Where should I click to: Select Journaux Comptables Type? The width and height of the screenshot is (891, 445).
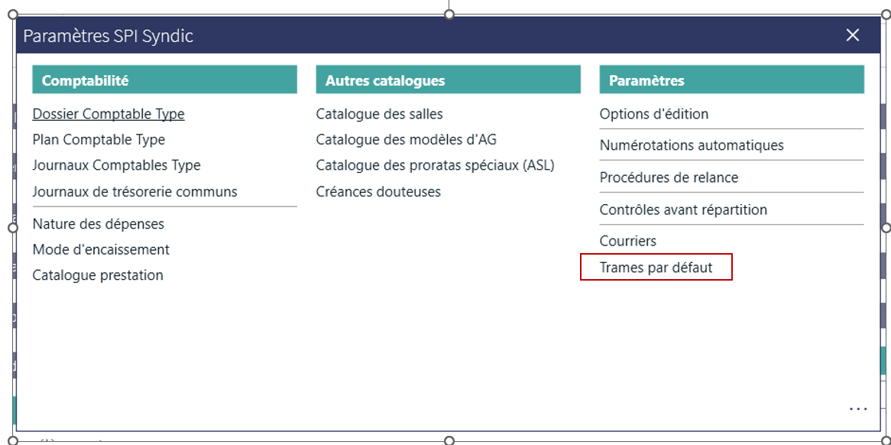tap(116, 165)
